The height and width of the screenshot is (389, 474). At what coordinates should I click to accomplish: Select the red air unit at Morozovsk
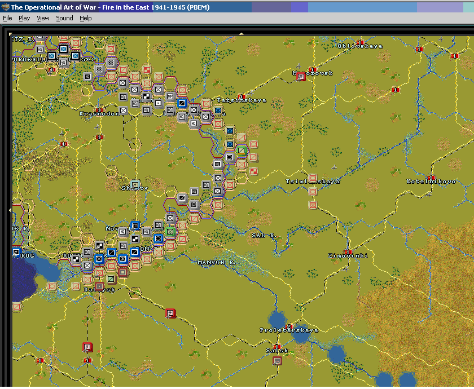coord(301,77)
